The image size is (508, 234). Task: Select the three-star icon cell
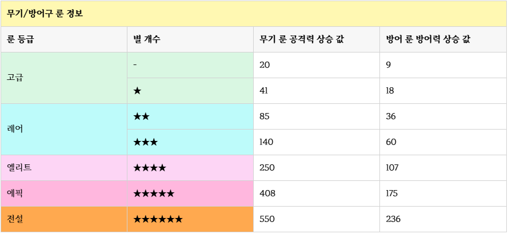pyautogui.click(x=190, y=143)
